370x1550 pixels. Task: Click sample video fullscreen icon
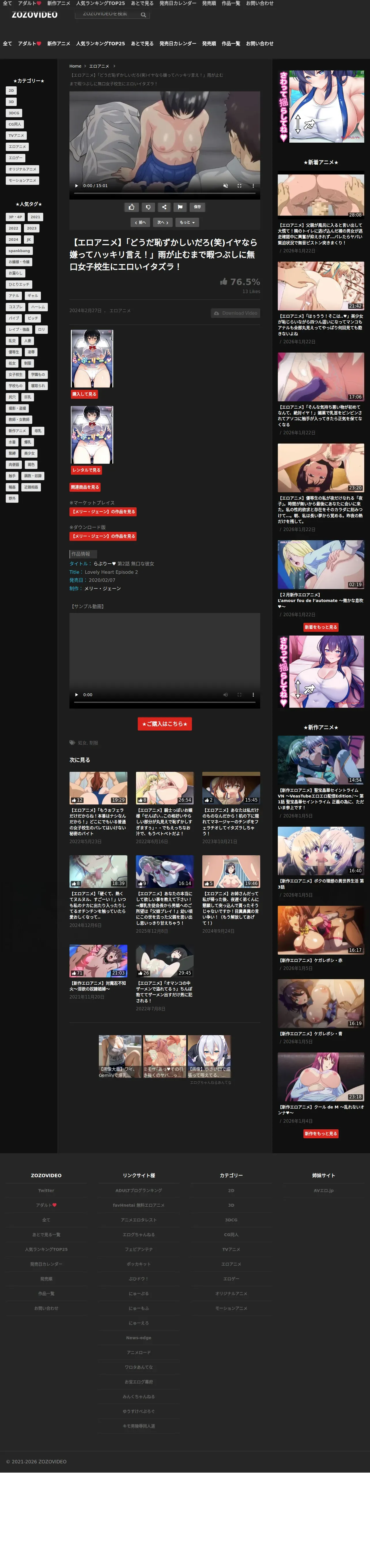point(239,694)
